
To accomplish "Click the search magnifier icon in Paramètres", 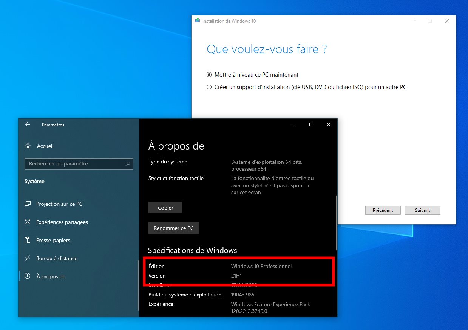I will pyautogui.click(x=128, y=164).
